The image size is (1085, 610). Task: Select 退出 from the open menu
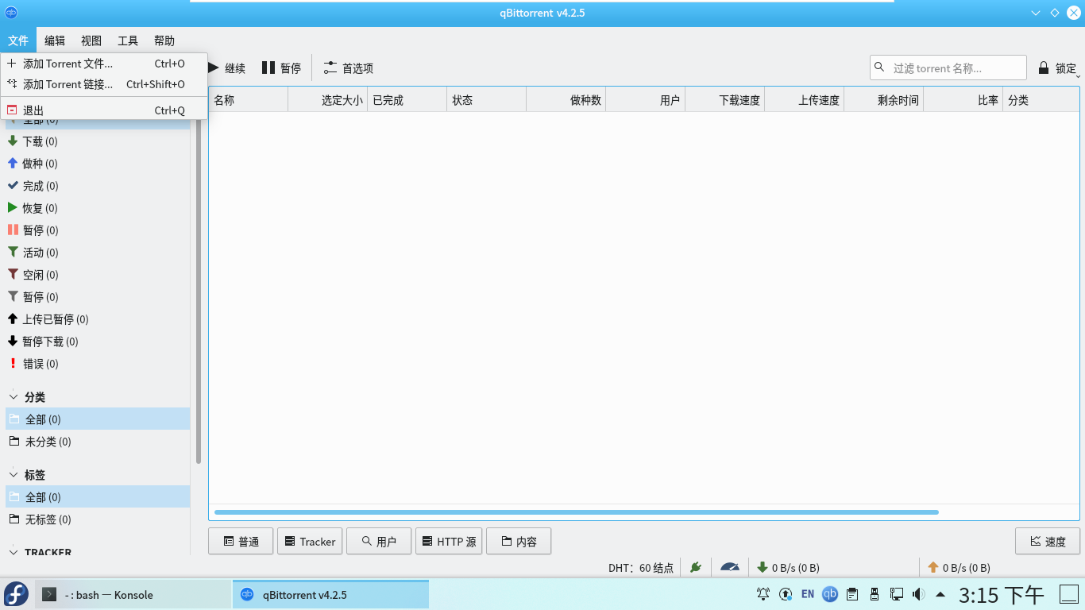pyautogui.click(x=33, y=110)
